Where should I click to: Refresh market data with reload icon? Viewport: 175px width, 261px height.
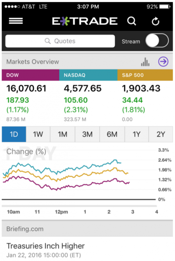tap(155, 21)
